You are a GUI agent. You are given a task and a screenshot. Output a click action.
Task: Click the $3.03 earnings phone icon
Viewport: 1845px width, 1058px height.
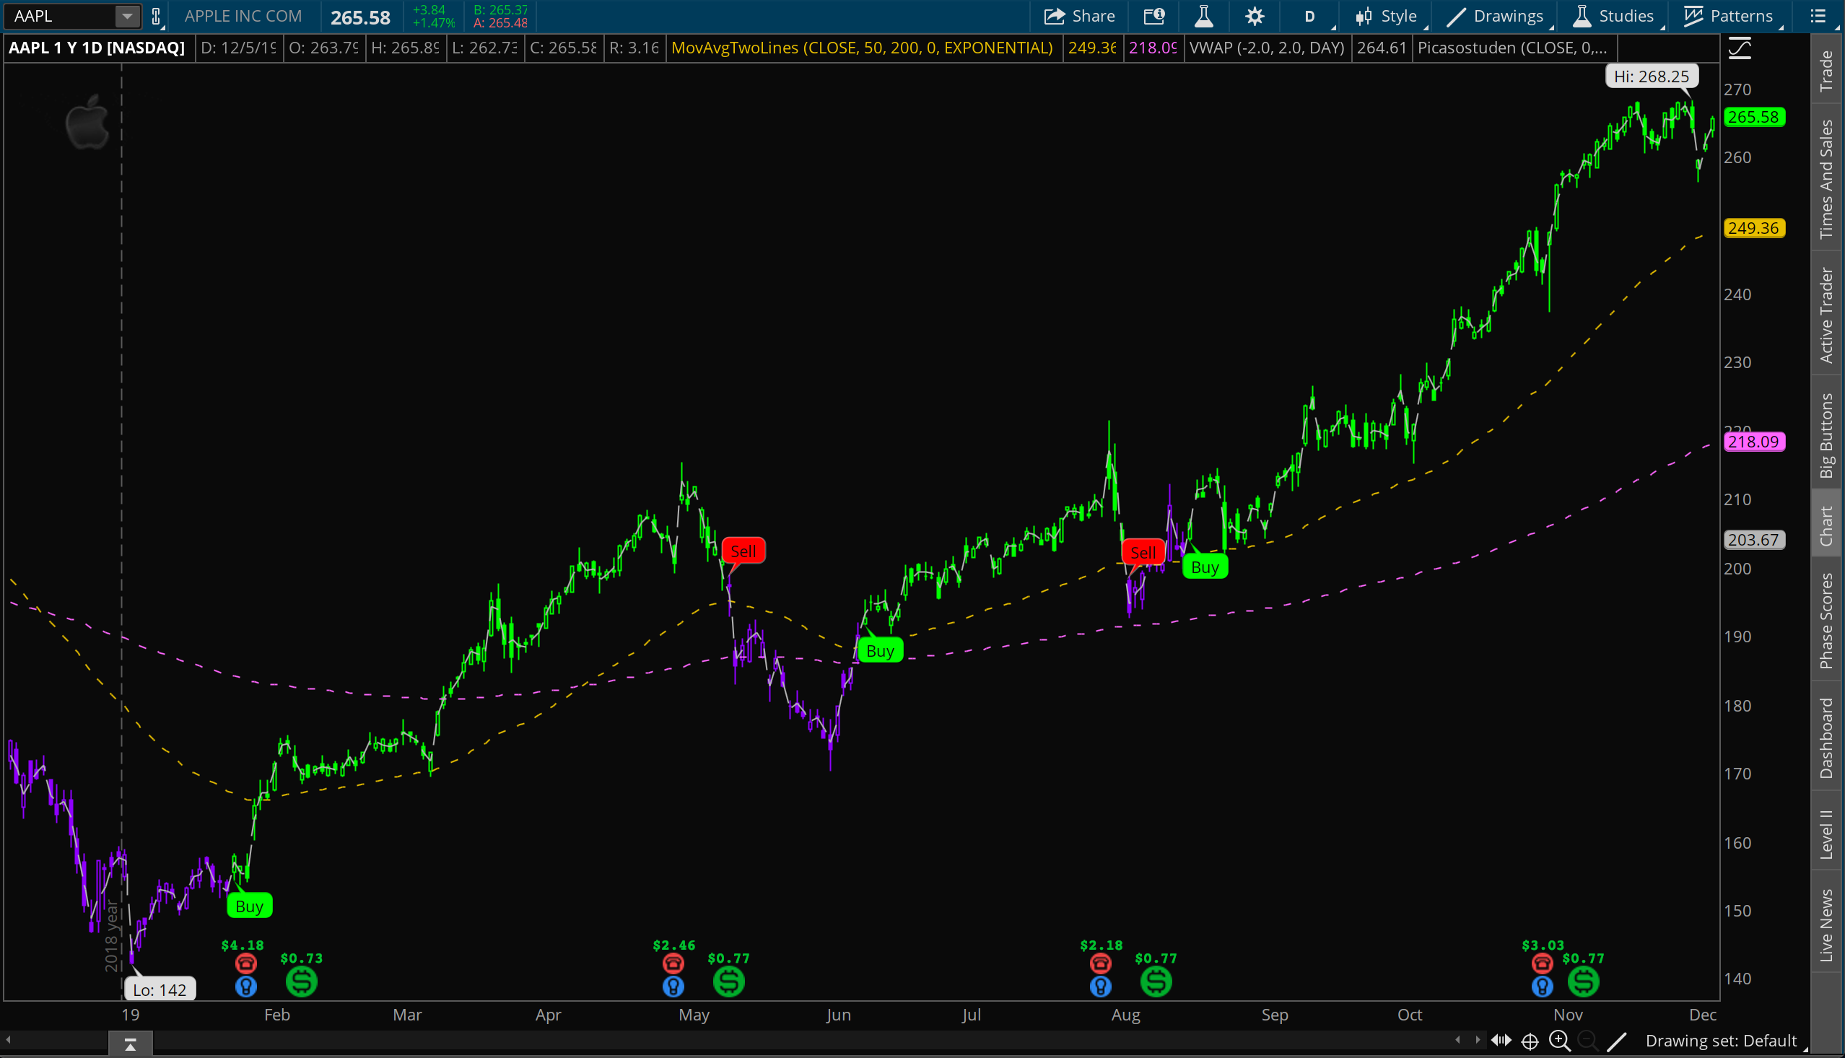(1542, 963)
